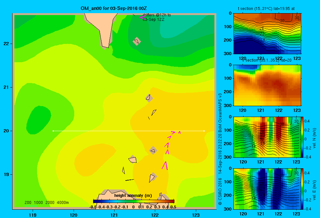
Task: Click the island near 18.9N 121.9E
Action: coord(152,177)
